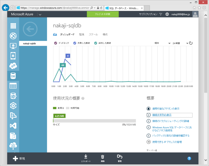Open Web Sites globe icon in sidebar
This screenshot has height=166, width=209.
(13, 36)
